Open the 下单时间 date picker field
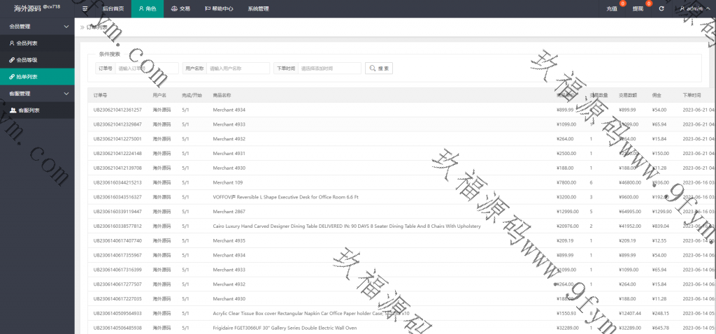Screen dimensions: 716x334 (329, 68)
